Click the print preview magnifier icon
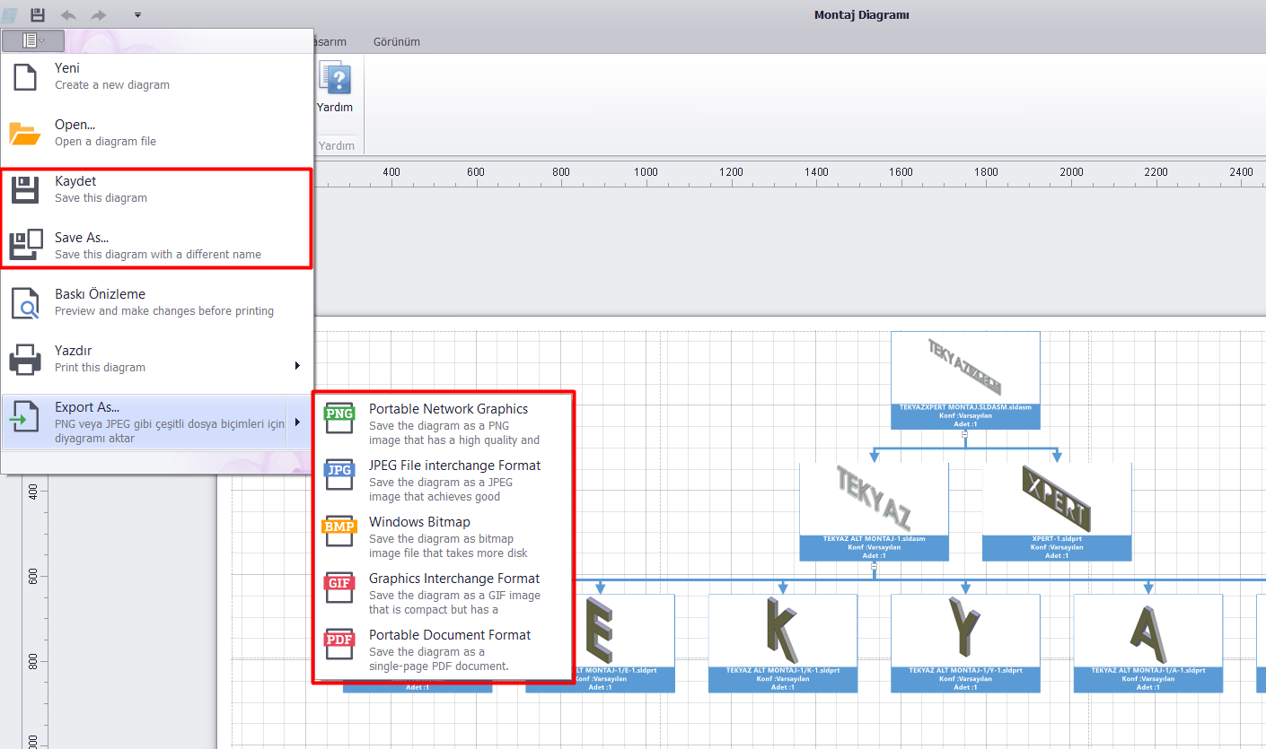This screenshot has height=749, width=1266. coord(25,303)
